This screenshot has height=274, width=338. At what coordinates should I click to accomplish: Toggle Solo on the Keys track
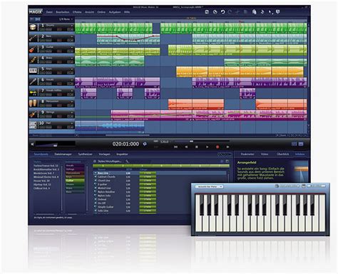(x=43, y=73)
